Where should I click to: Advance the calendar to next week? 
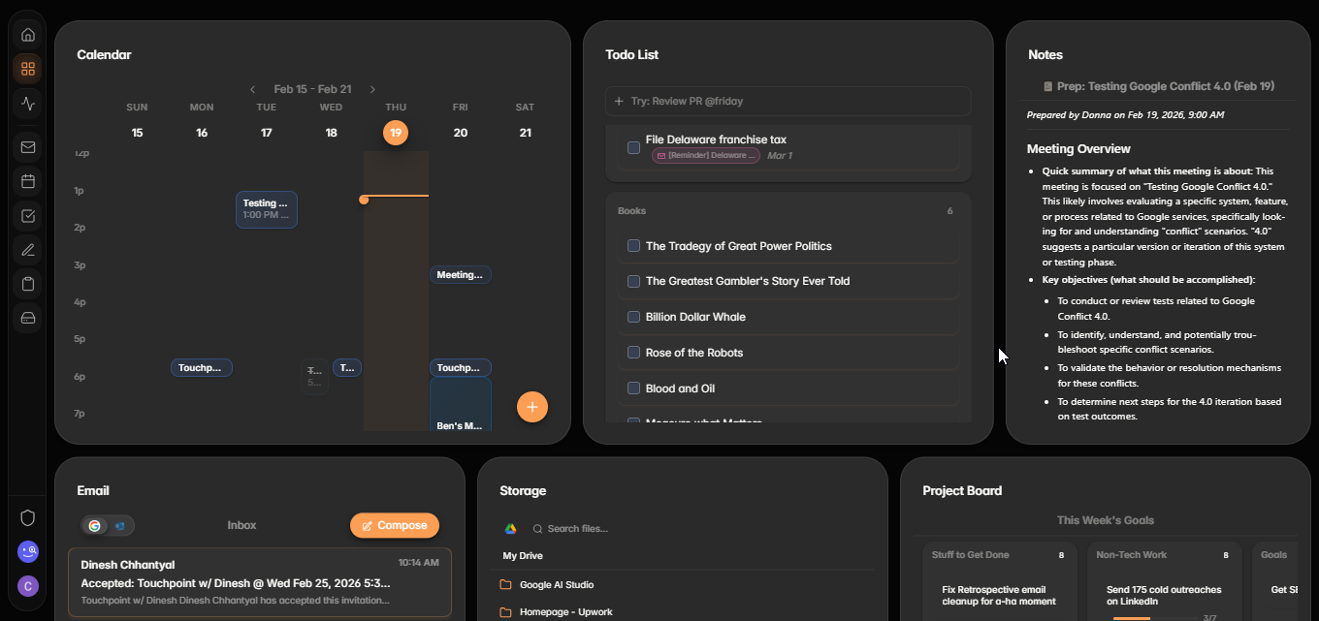point(372,87)
